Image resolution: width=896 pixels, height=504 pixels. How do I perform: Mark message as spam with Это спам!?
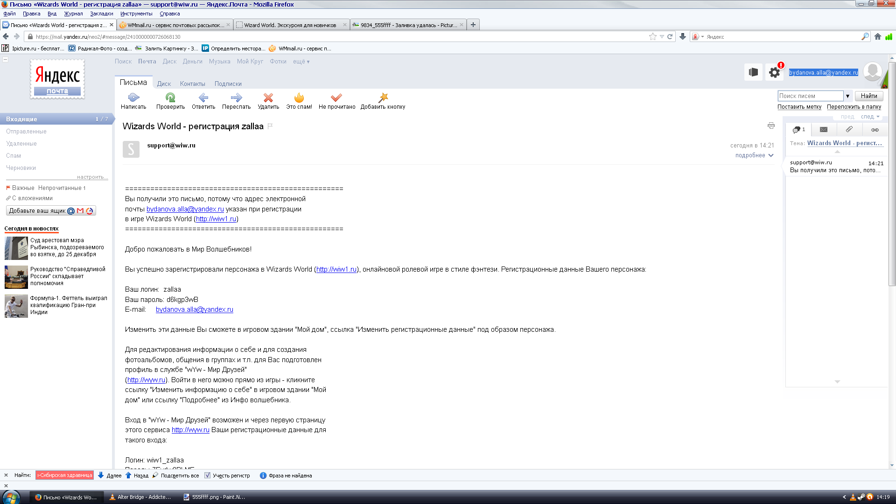tap(299, 101)
